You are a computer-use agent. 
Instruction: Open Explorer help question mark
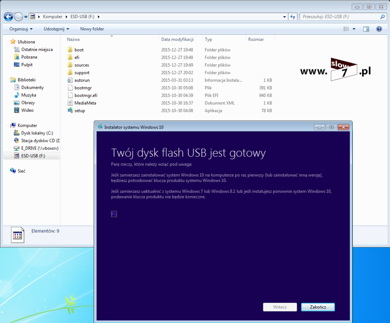[379, 29]
